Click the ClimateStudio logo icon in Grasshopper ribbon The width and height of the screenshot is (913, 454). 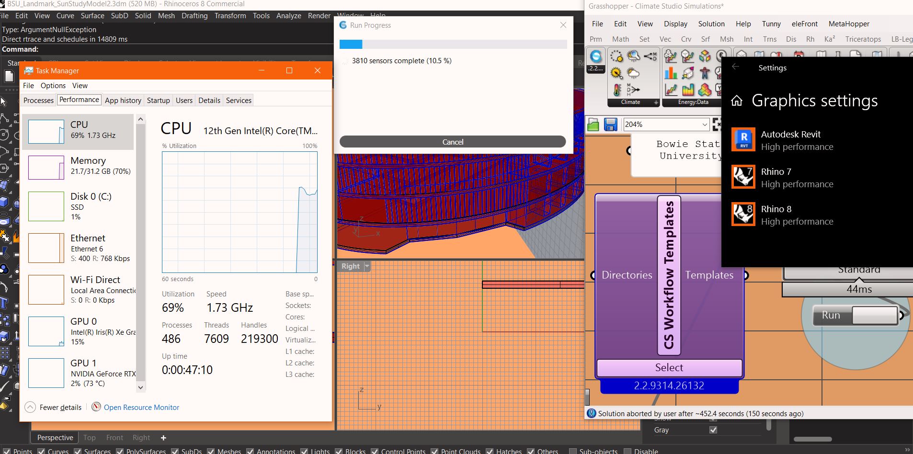click(595, 57)
